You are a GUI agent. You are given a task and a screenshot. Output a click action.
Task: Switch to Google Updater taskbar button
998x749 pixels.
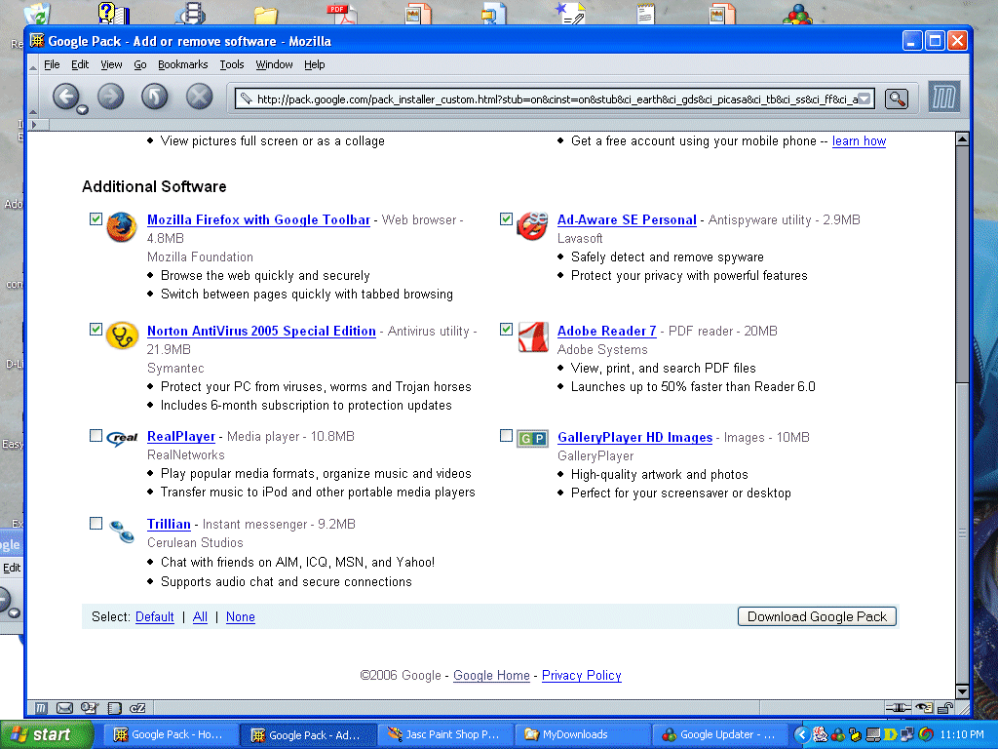[720, 734]
